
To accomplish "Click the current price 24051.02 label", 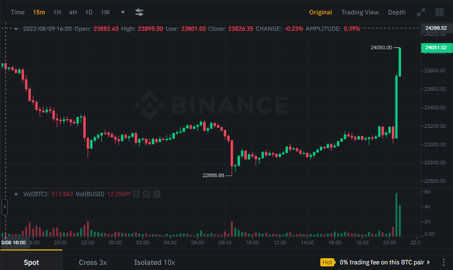I will coord(436,48).
